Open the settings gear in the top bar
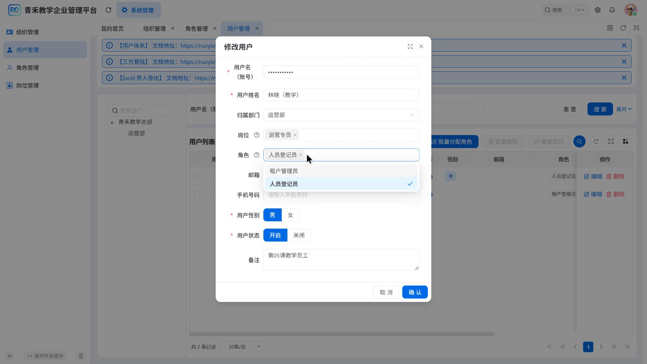Screen dimensions: 647x364 (598, 10)
